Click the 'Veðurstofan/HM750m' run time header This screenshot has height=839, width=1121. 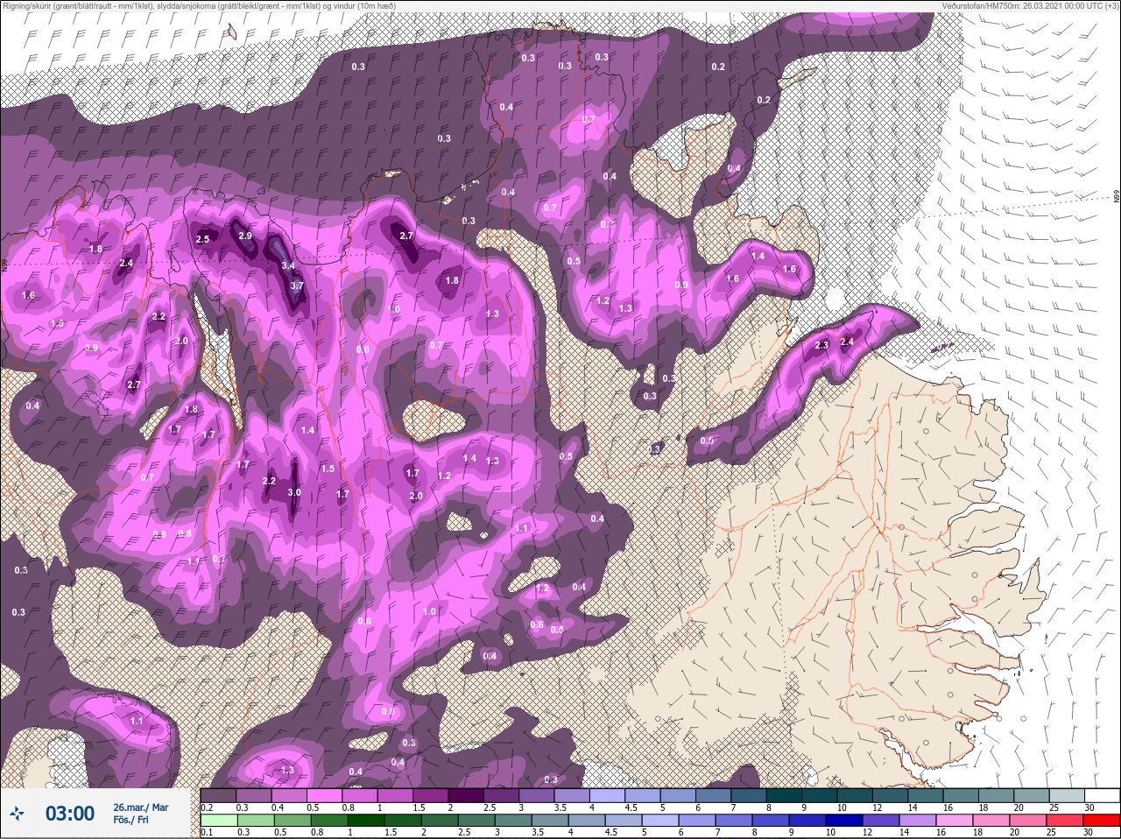click(1030, 5)
